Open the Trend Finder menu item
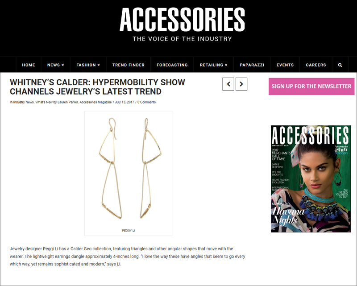The width and height of the screenshot is (357, 286). click(129, 65)
